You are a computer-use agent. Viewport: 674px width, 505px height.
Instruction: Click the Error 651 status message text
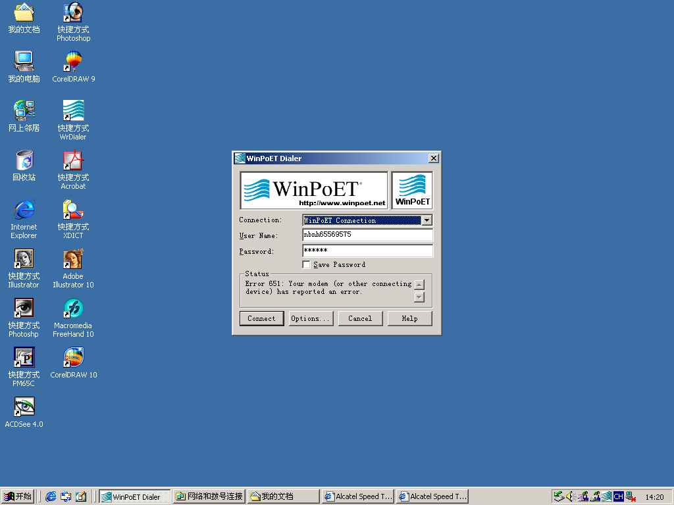click(x=328, y=288)
